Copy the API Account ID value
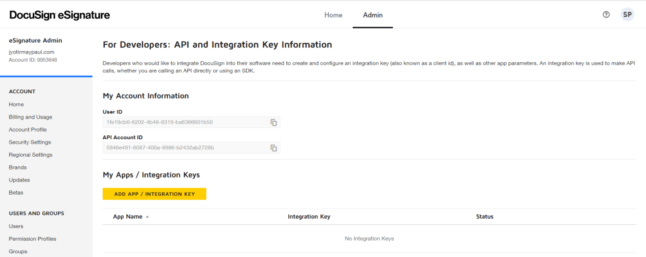This screenshot has width=646, height=257. click(274, 148)
